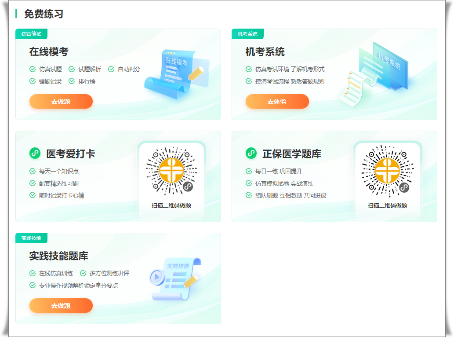Image resolution: width=454 pixels, height=337 pixels.
Task: Click the 在线模考 card heading
Action: tap(49, 52)
